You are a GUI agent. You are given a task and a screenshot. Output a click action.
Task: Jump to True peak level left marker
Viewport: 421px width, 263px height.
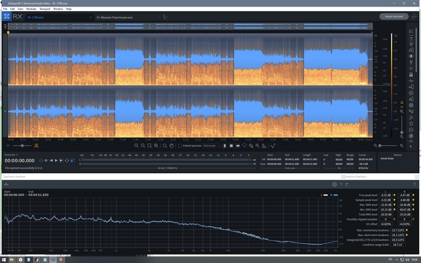393,196
